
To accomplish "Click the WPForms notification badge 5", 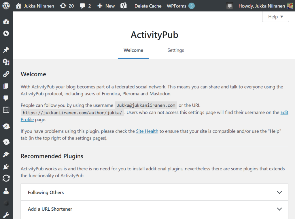I will tap(192, 6).
